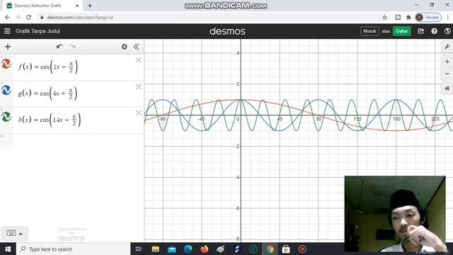Edit the g(x) = cos(4x + π/2) expression
The image size is (453, 255).
coord(47,93)
